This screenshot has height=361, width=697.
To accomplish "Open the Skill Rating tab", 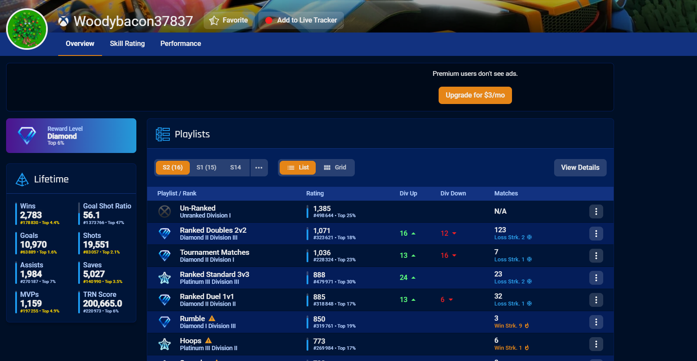I will coord(127,44).
